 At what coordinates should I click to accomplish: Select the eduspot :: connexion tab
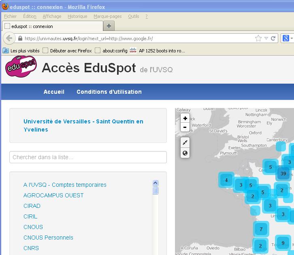pyautogui.click(x=53, y=26)
